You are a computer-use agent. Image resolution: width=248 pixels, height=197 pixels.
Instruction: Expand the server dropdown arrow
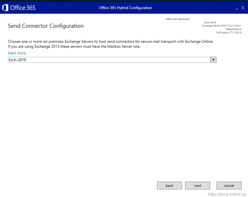coord(213,60)
